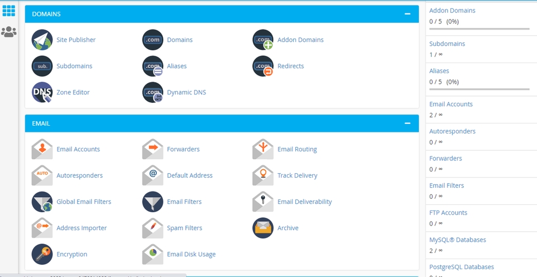
Task: Open the Redirects link
Action: click(x=291, y=66)
